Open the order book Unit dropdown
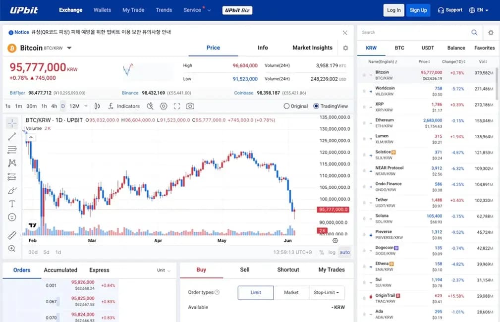500x322 pixels. click(x=164, y=270)
